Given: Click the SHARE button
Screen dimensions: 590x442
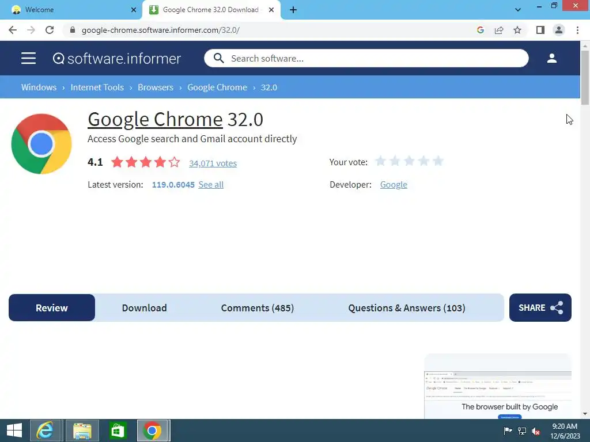Looking at the screenshot, I should pos(540,308).
